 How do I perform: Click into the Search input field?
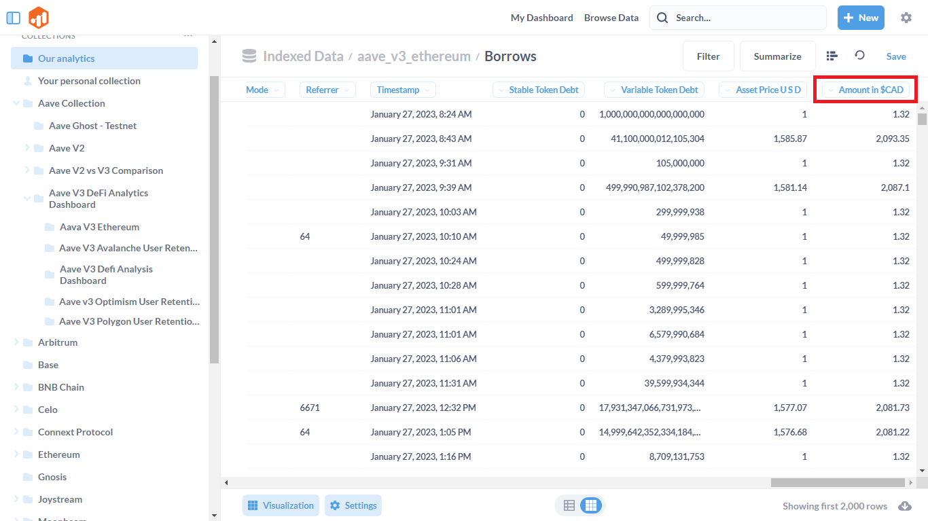coord(744,18)
